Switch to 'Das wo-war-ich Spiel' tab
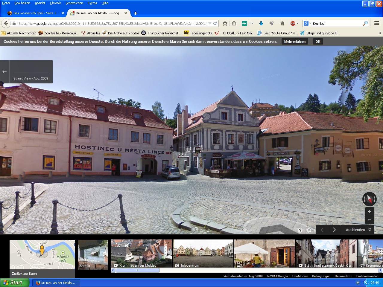This screenshot has width=383, height=287. click(x=35, y=13)
